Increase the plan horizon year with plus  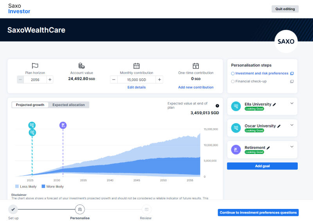point(50,80)
